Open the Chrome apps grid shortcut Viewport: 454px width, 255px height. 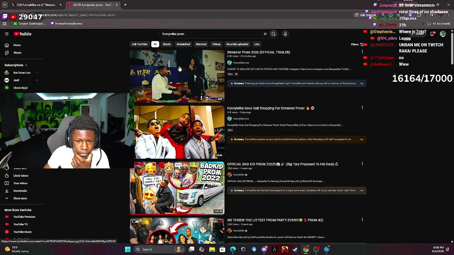coord(5,24)
